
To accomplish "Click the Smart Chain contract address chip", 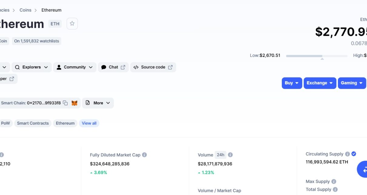I will [40, 103].
